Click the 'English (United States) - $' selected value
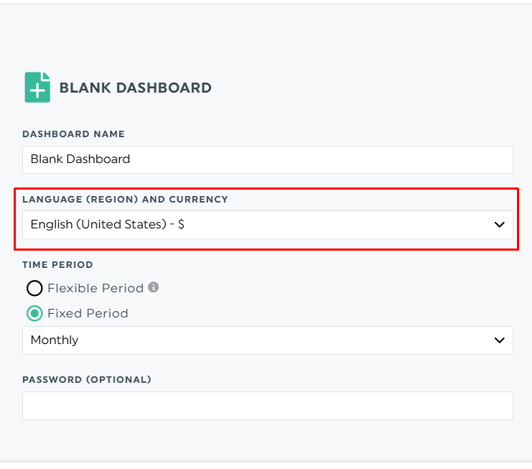The width and height of the screenshot is (532, 469). 108,225
